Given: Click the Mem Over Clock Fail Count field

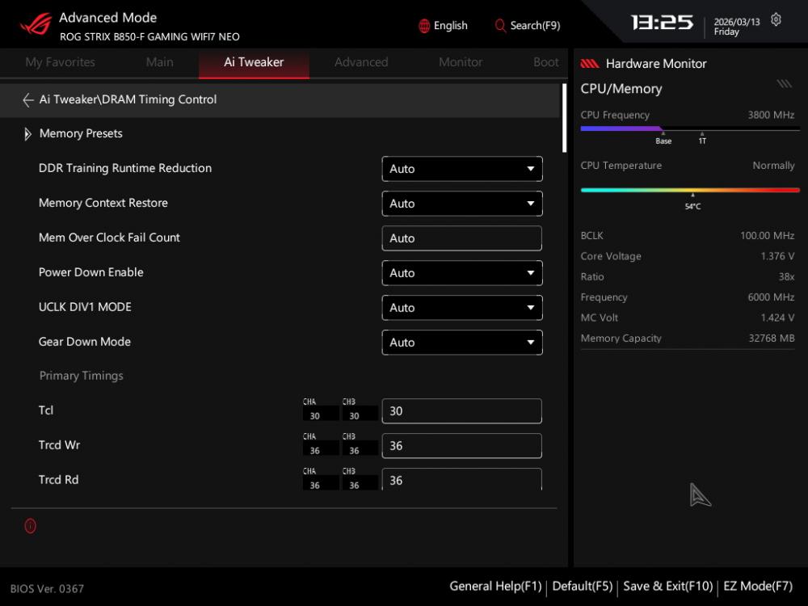Looking at the screenshot, I should pos(461,238).
